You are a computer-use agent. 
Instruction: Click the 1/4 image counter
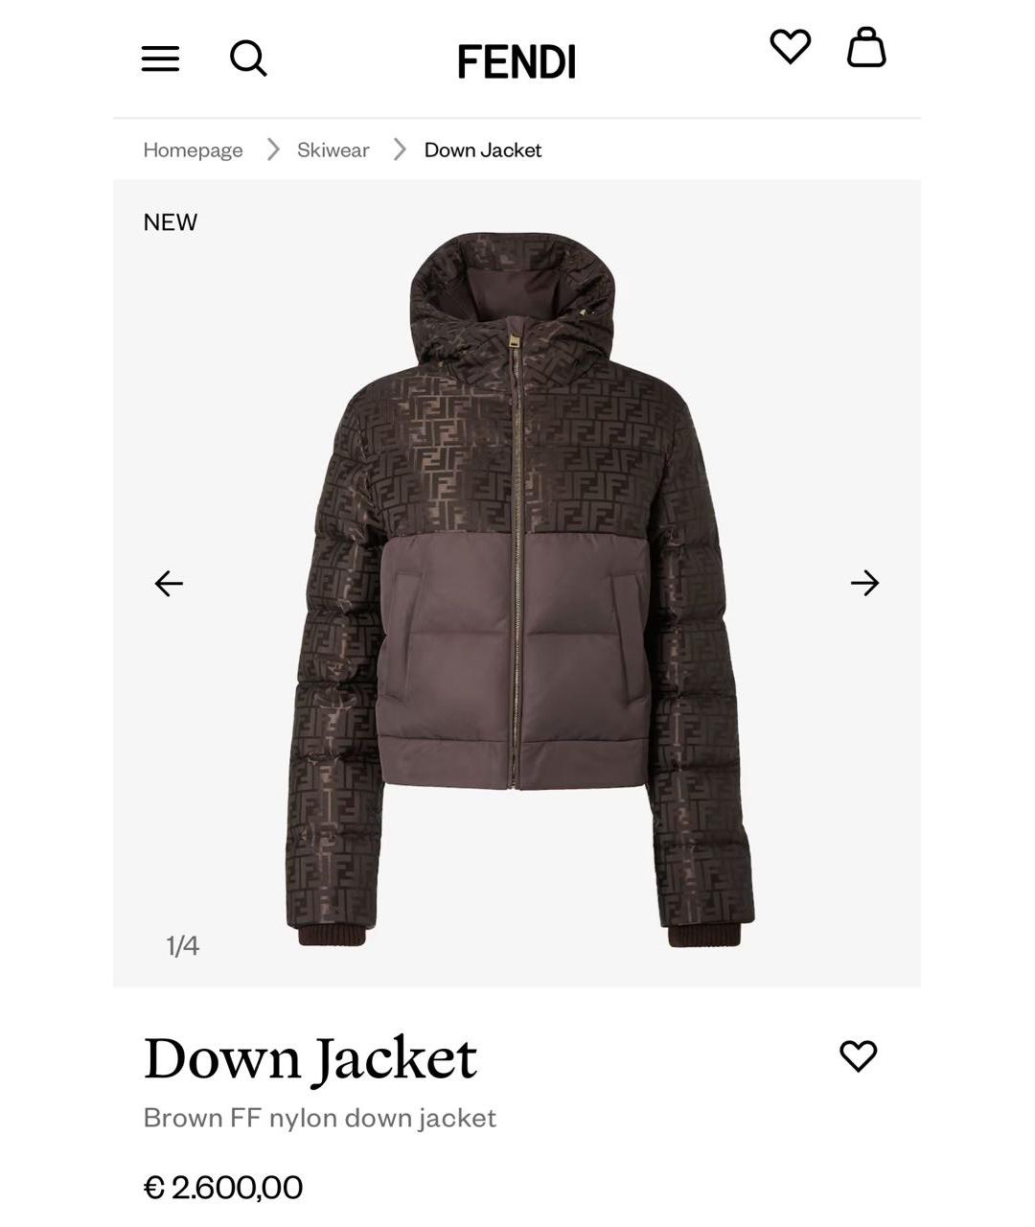click(x=182, y=946)
